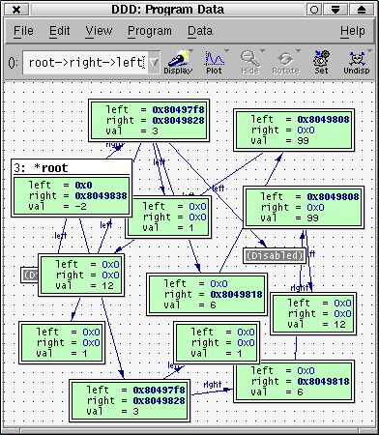Open the Data menu
Screen dimensions: 379x435
coord(200,31)
